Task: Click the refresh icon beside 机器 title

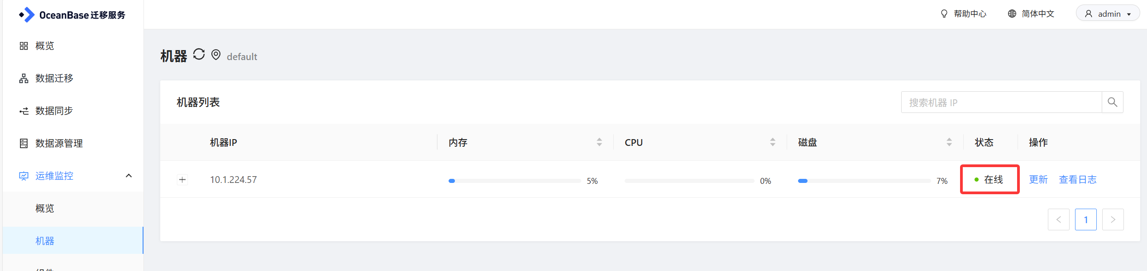Action: click(199, 55)
